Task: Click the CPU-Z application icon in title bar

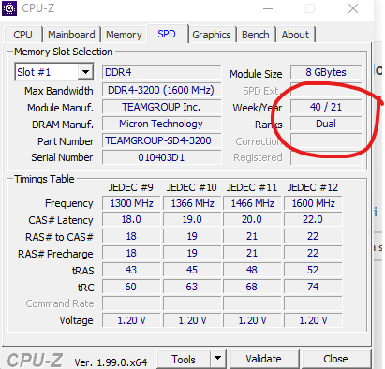Action: pos(9,8)
